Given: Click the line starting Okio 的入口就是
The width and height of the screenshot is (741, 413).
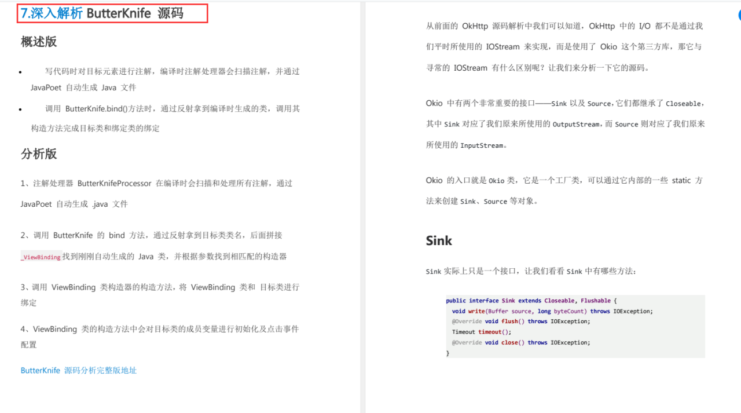Looking at the screenshot, I should coord(564,180).
